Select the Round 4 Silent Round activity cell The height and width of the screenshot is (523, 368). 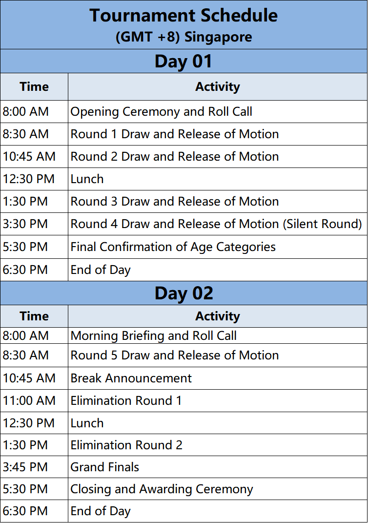[x=216, y=224]
